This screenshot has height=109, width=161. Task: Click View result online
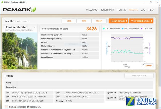(x=141, y=21)
